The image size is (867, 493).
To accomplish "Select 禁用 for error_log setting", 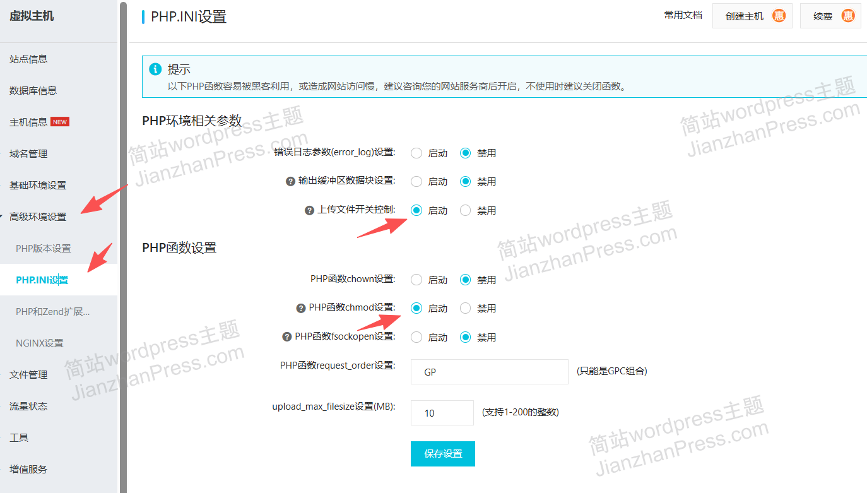I will coord(466,153).
